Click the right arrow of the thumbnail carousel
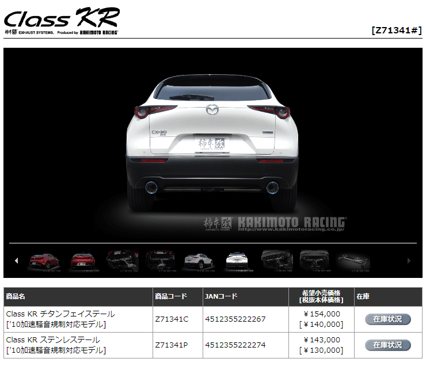Image resolution: width=426 pixels, height=370 pixels. point(409,261)
